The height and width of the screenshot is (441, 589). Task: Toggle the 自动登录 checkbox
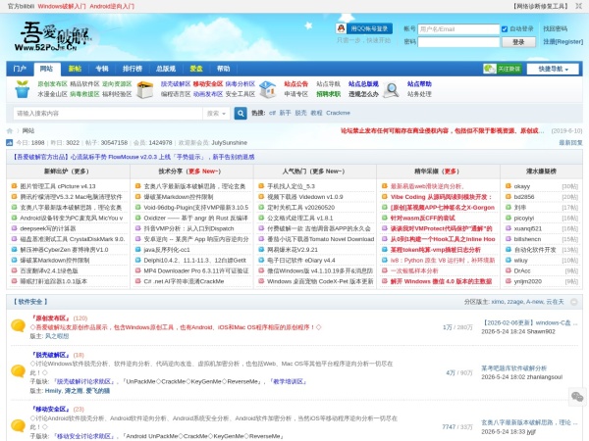(505, 28)
